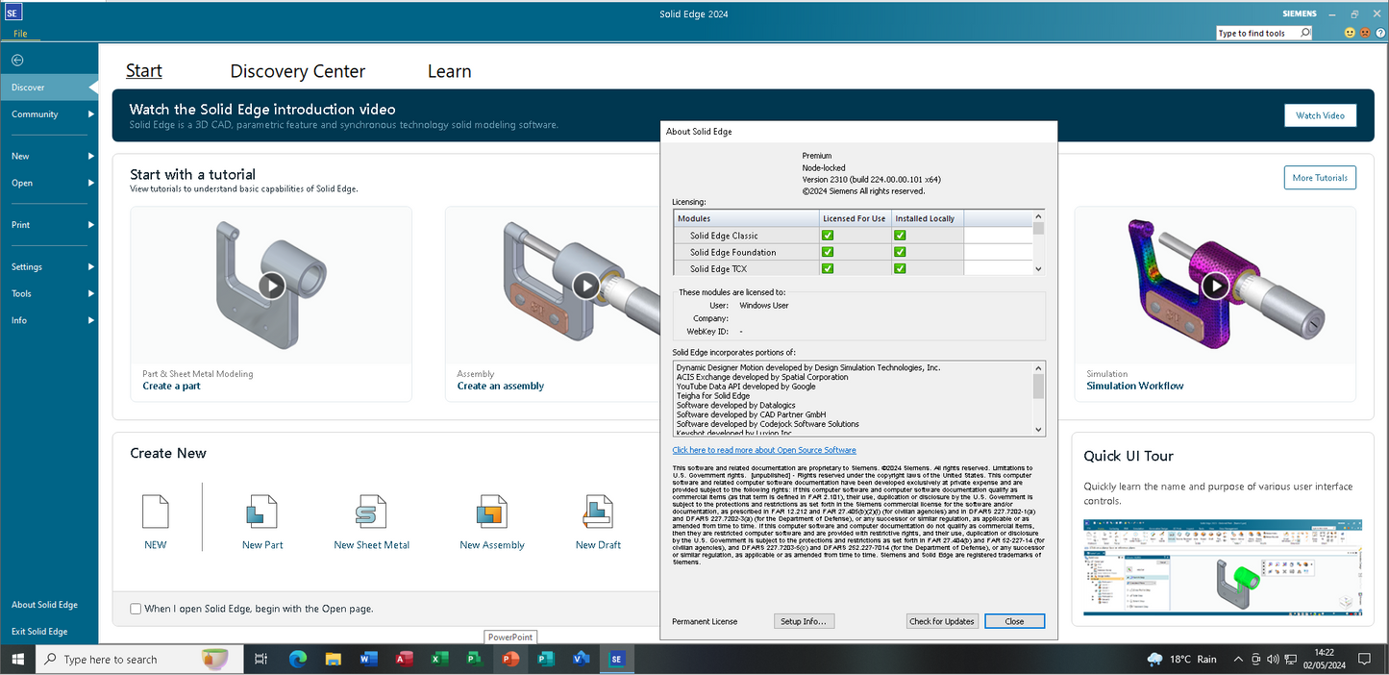1389x675 pixels.
Task: Choose Exit Solid Edge in the sidebar
Action: (39, 632)
